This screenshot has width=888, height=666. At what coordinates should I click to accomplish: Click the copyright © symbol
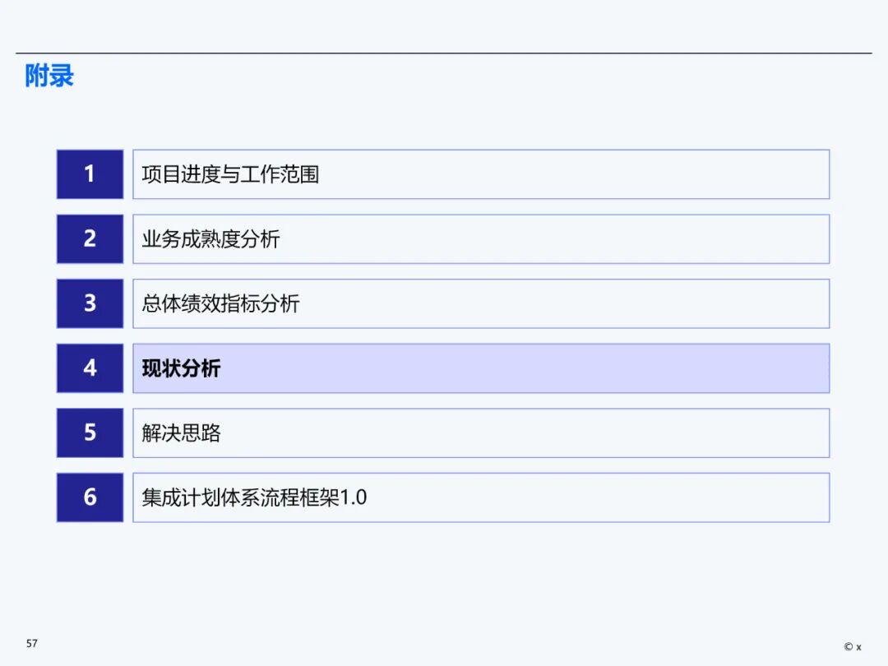pos(848,647)
